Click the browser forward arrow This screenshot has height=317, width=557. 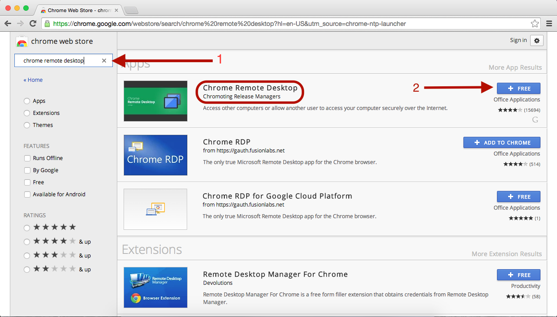pos(20,23)
